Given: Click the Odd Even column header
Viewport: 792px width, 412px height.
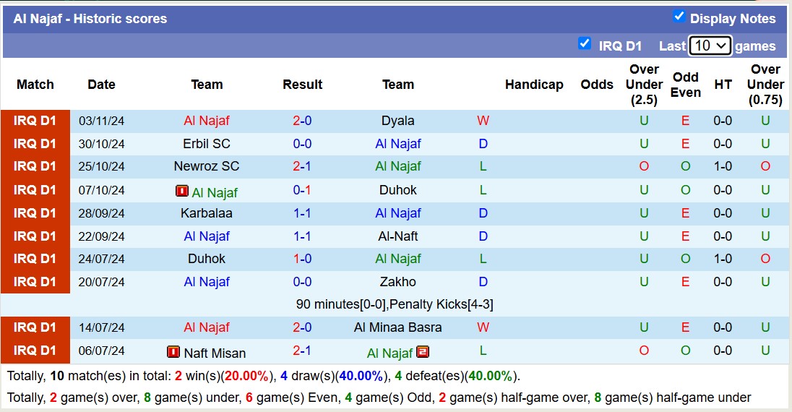Looking at the screenshot, I should point(685,85).
